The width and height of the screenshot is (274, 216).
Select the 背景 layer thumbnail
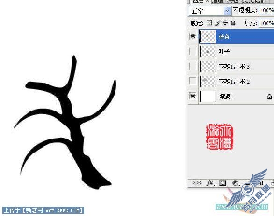tap(208, 96)
